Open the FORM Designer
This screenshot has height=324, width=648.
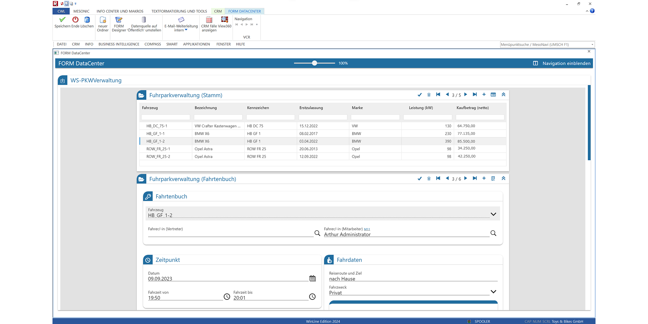click(x=119, y=24)
